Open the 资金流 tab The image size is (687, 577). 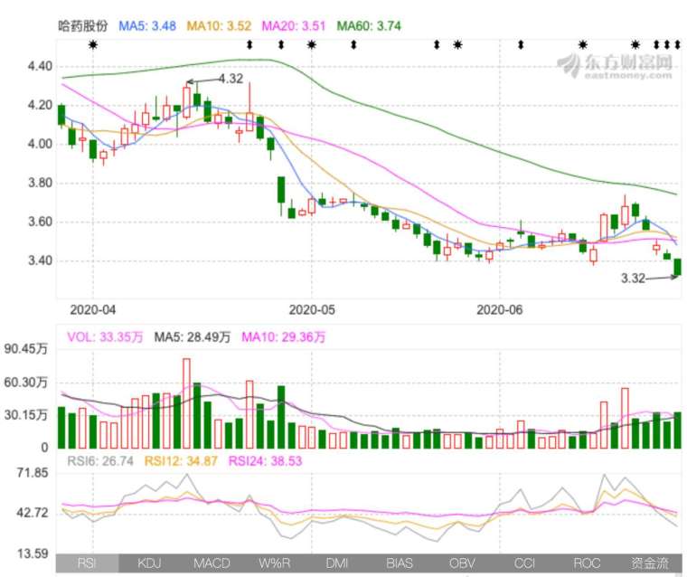tap(650, 563)
